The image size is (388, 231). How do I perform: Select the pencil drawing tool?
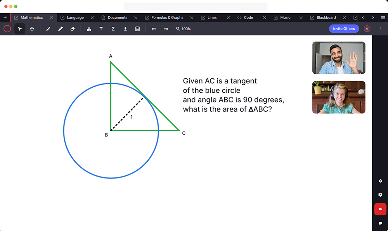(48, 29)
